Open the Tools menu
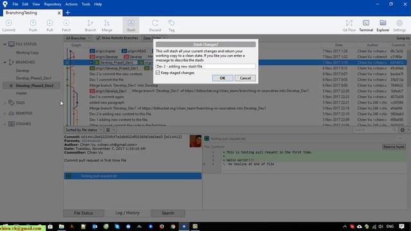Screen dimensions: 411x231 [x=85, y=4]
